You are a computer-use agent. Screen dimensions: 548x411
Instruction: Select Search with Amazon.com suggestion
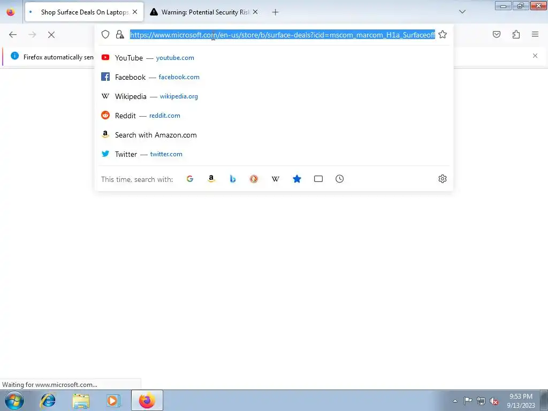[274, 135]
